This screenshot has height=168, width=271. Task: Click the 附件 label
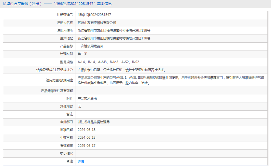click(70, 99)
